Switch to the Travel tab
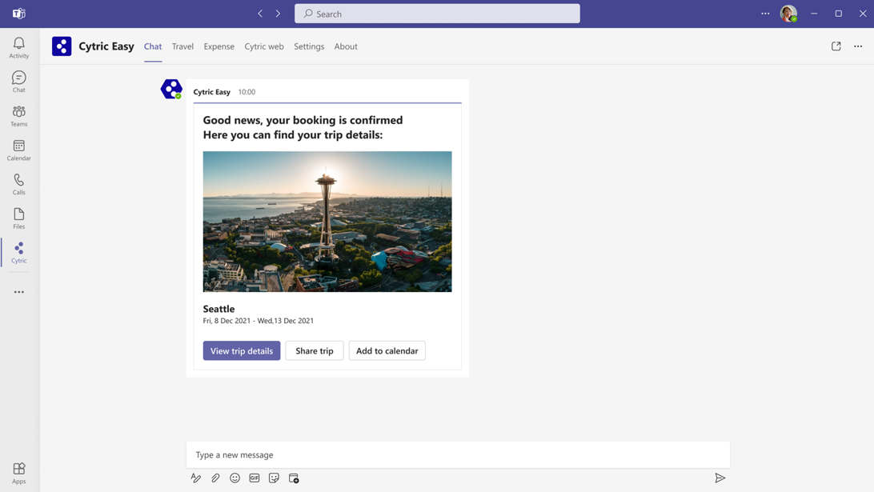The image size is (874, 492). coord(182,46)
